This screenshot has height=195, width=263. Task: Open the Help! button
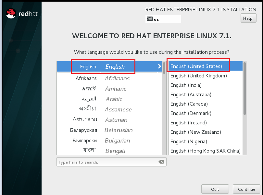248,18
